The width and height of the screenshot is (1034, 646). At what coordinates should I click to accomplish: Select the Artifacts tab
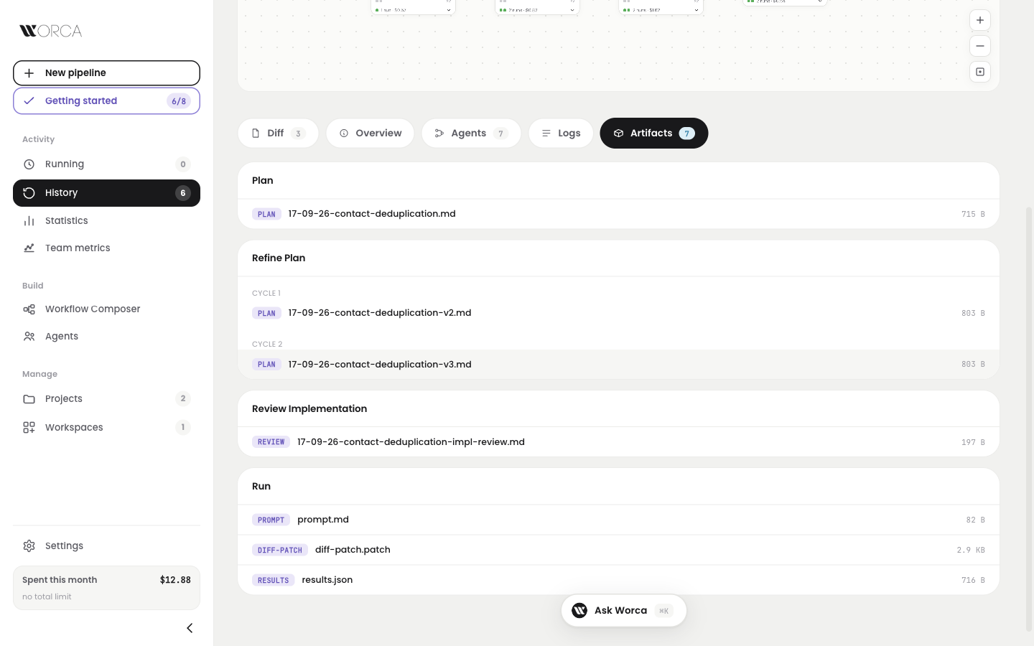tap(654, 134)
